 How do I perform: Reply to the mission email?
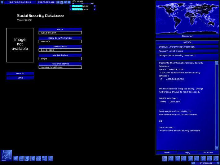187,152
